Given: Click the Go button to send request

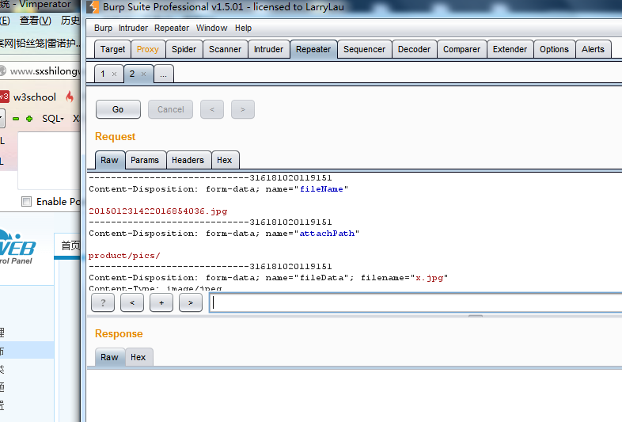Looking at the screenshot, I should (x=118, y=109).
